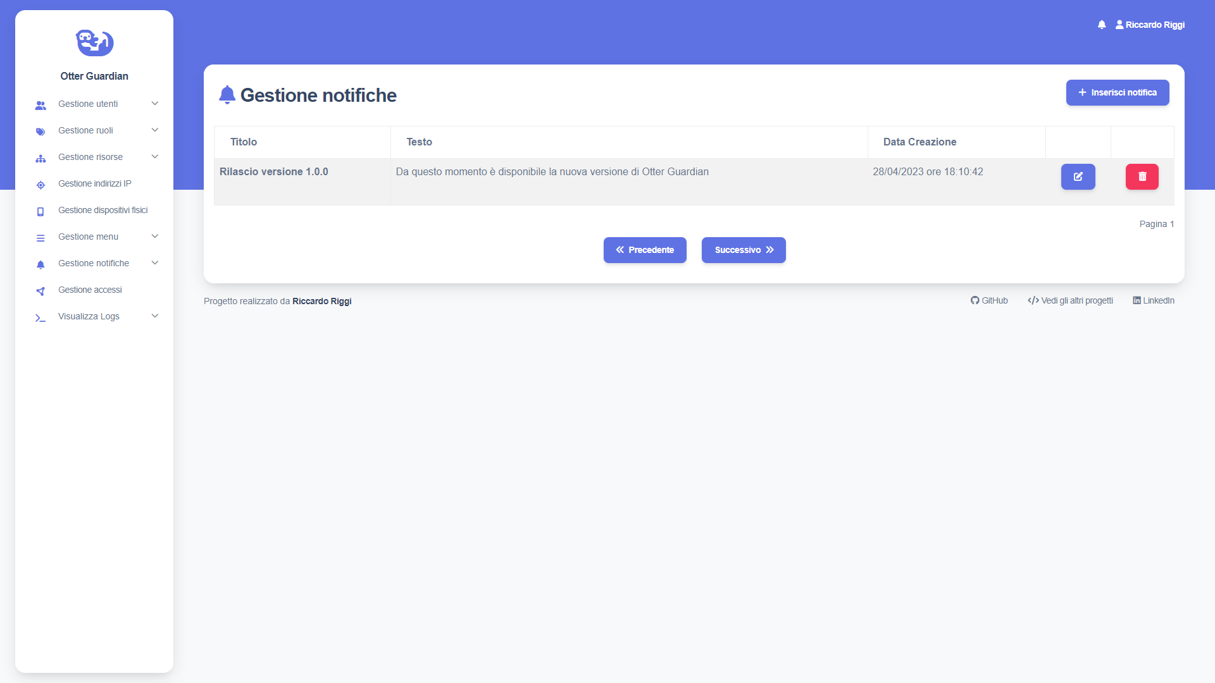Click the Gestione accessi sidebar icon
This screenshot has width=1215, height=683.
pyautogui.click(x=40, y=291)
